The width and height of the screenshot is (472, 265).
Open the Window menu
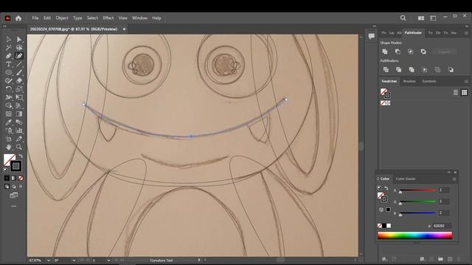click(x=139, y=18)
